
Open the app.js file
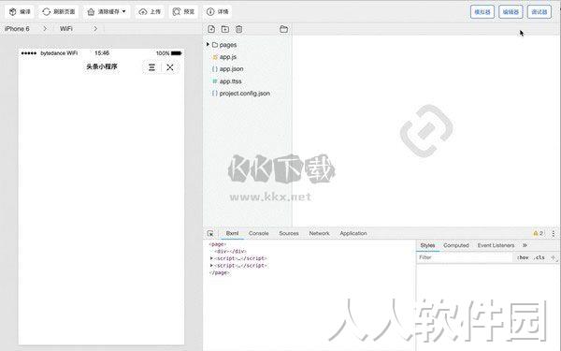(x=227, y=57)
